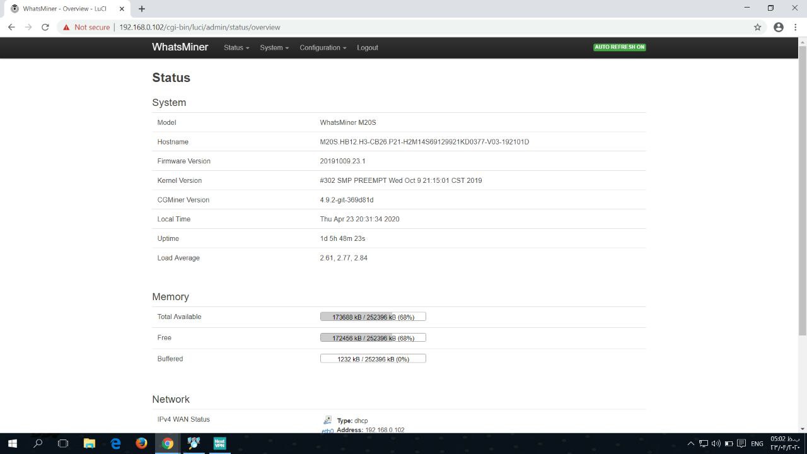Viewport: 807px width, 454px height.
Task: Open the network computers taskbar app
Action: (194, 443)
